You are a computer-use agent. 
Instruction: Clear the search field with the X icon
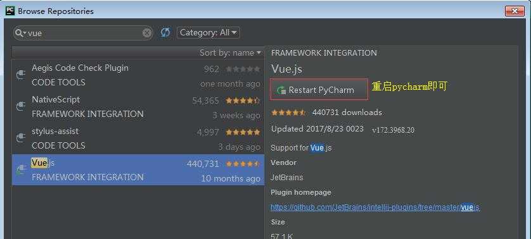pyautogui.click(x=147, y=33)
